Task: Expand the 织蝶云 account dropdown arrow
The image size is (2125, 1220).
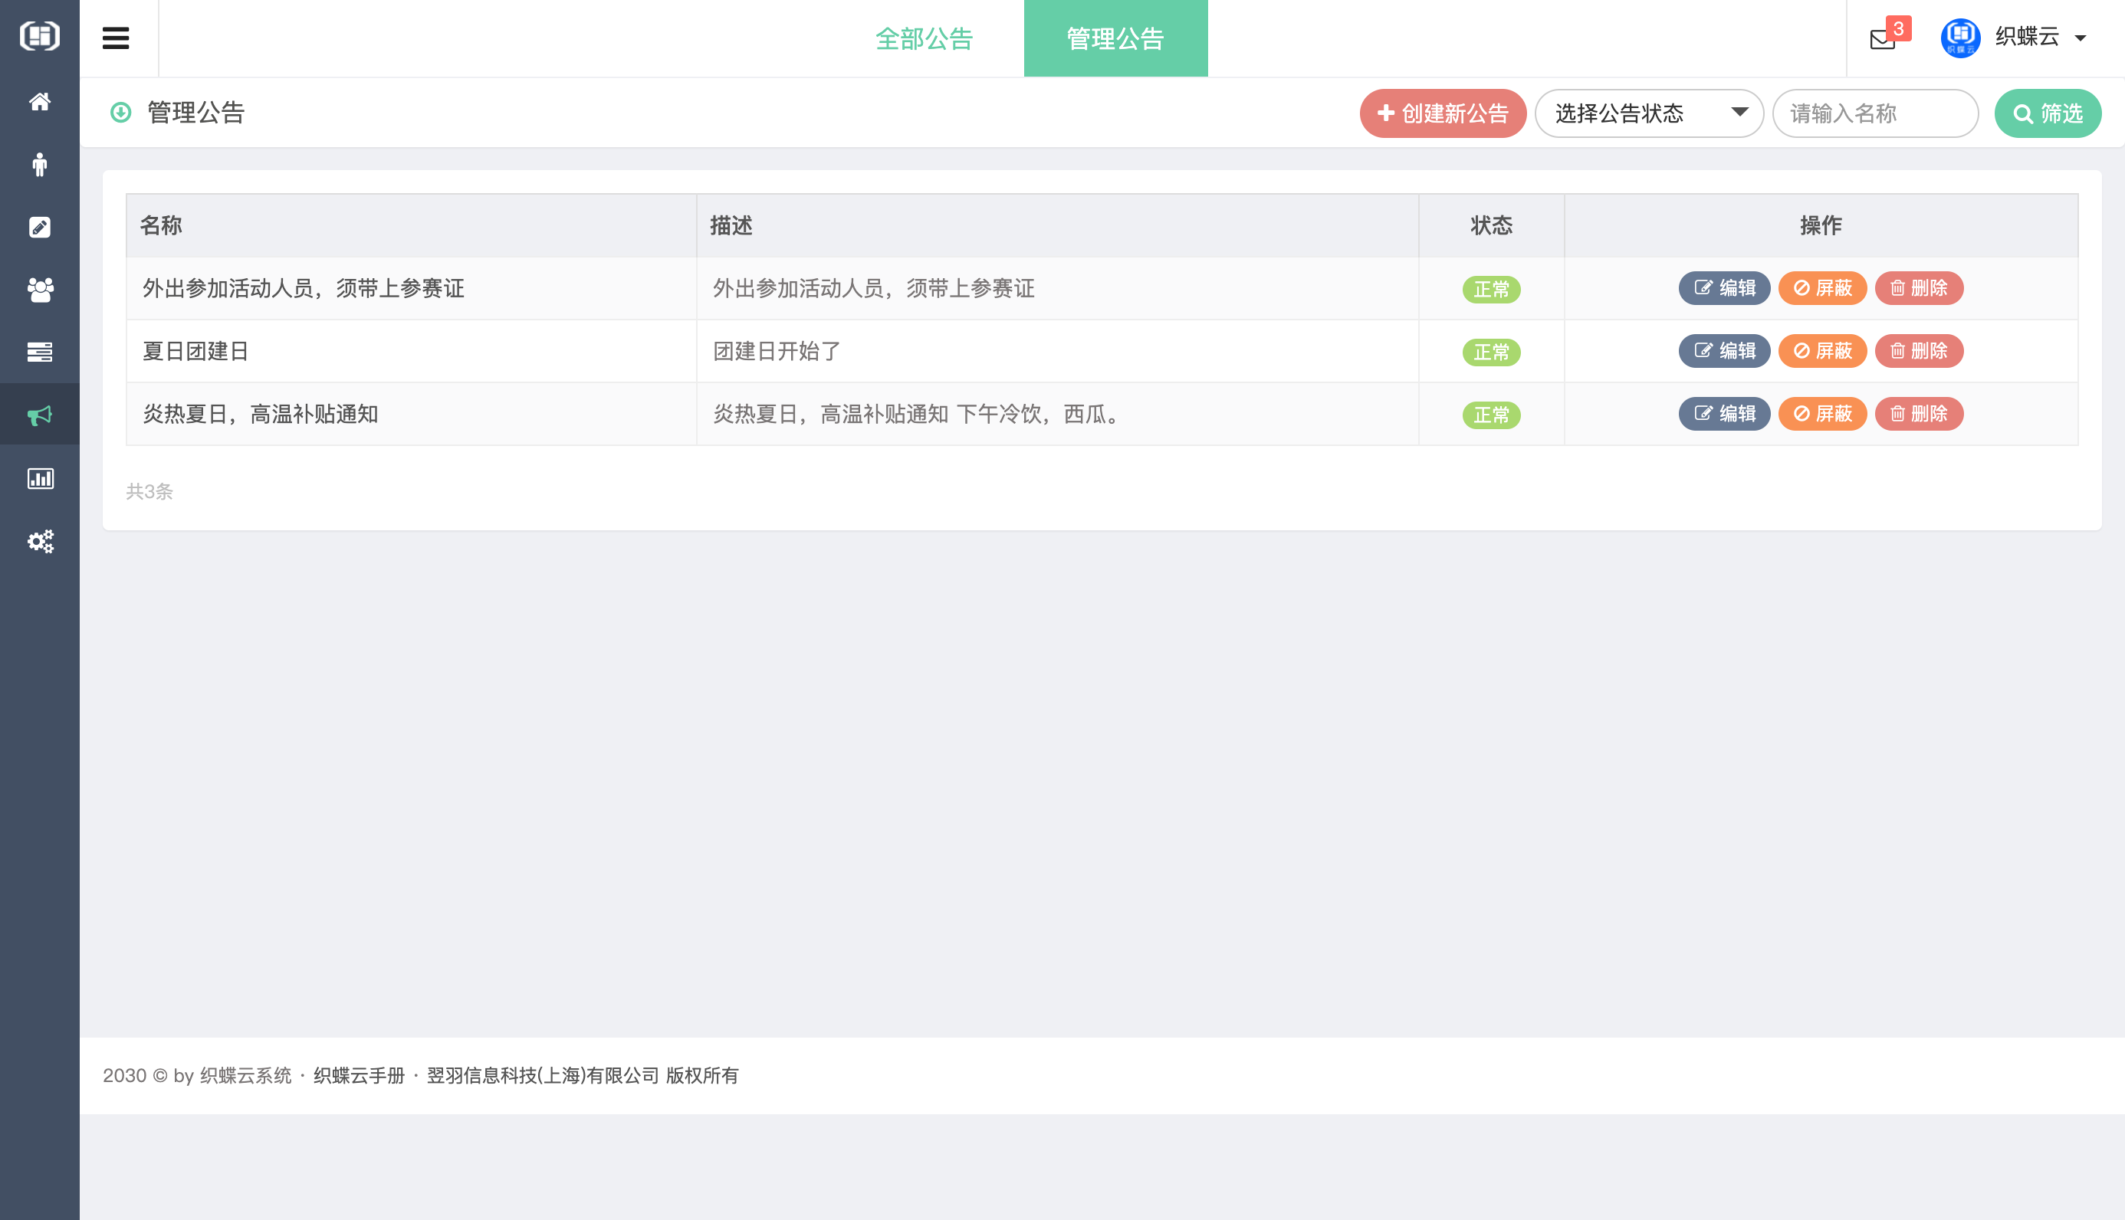Action: coord(2081,38)
